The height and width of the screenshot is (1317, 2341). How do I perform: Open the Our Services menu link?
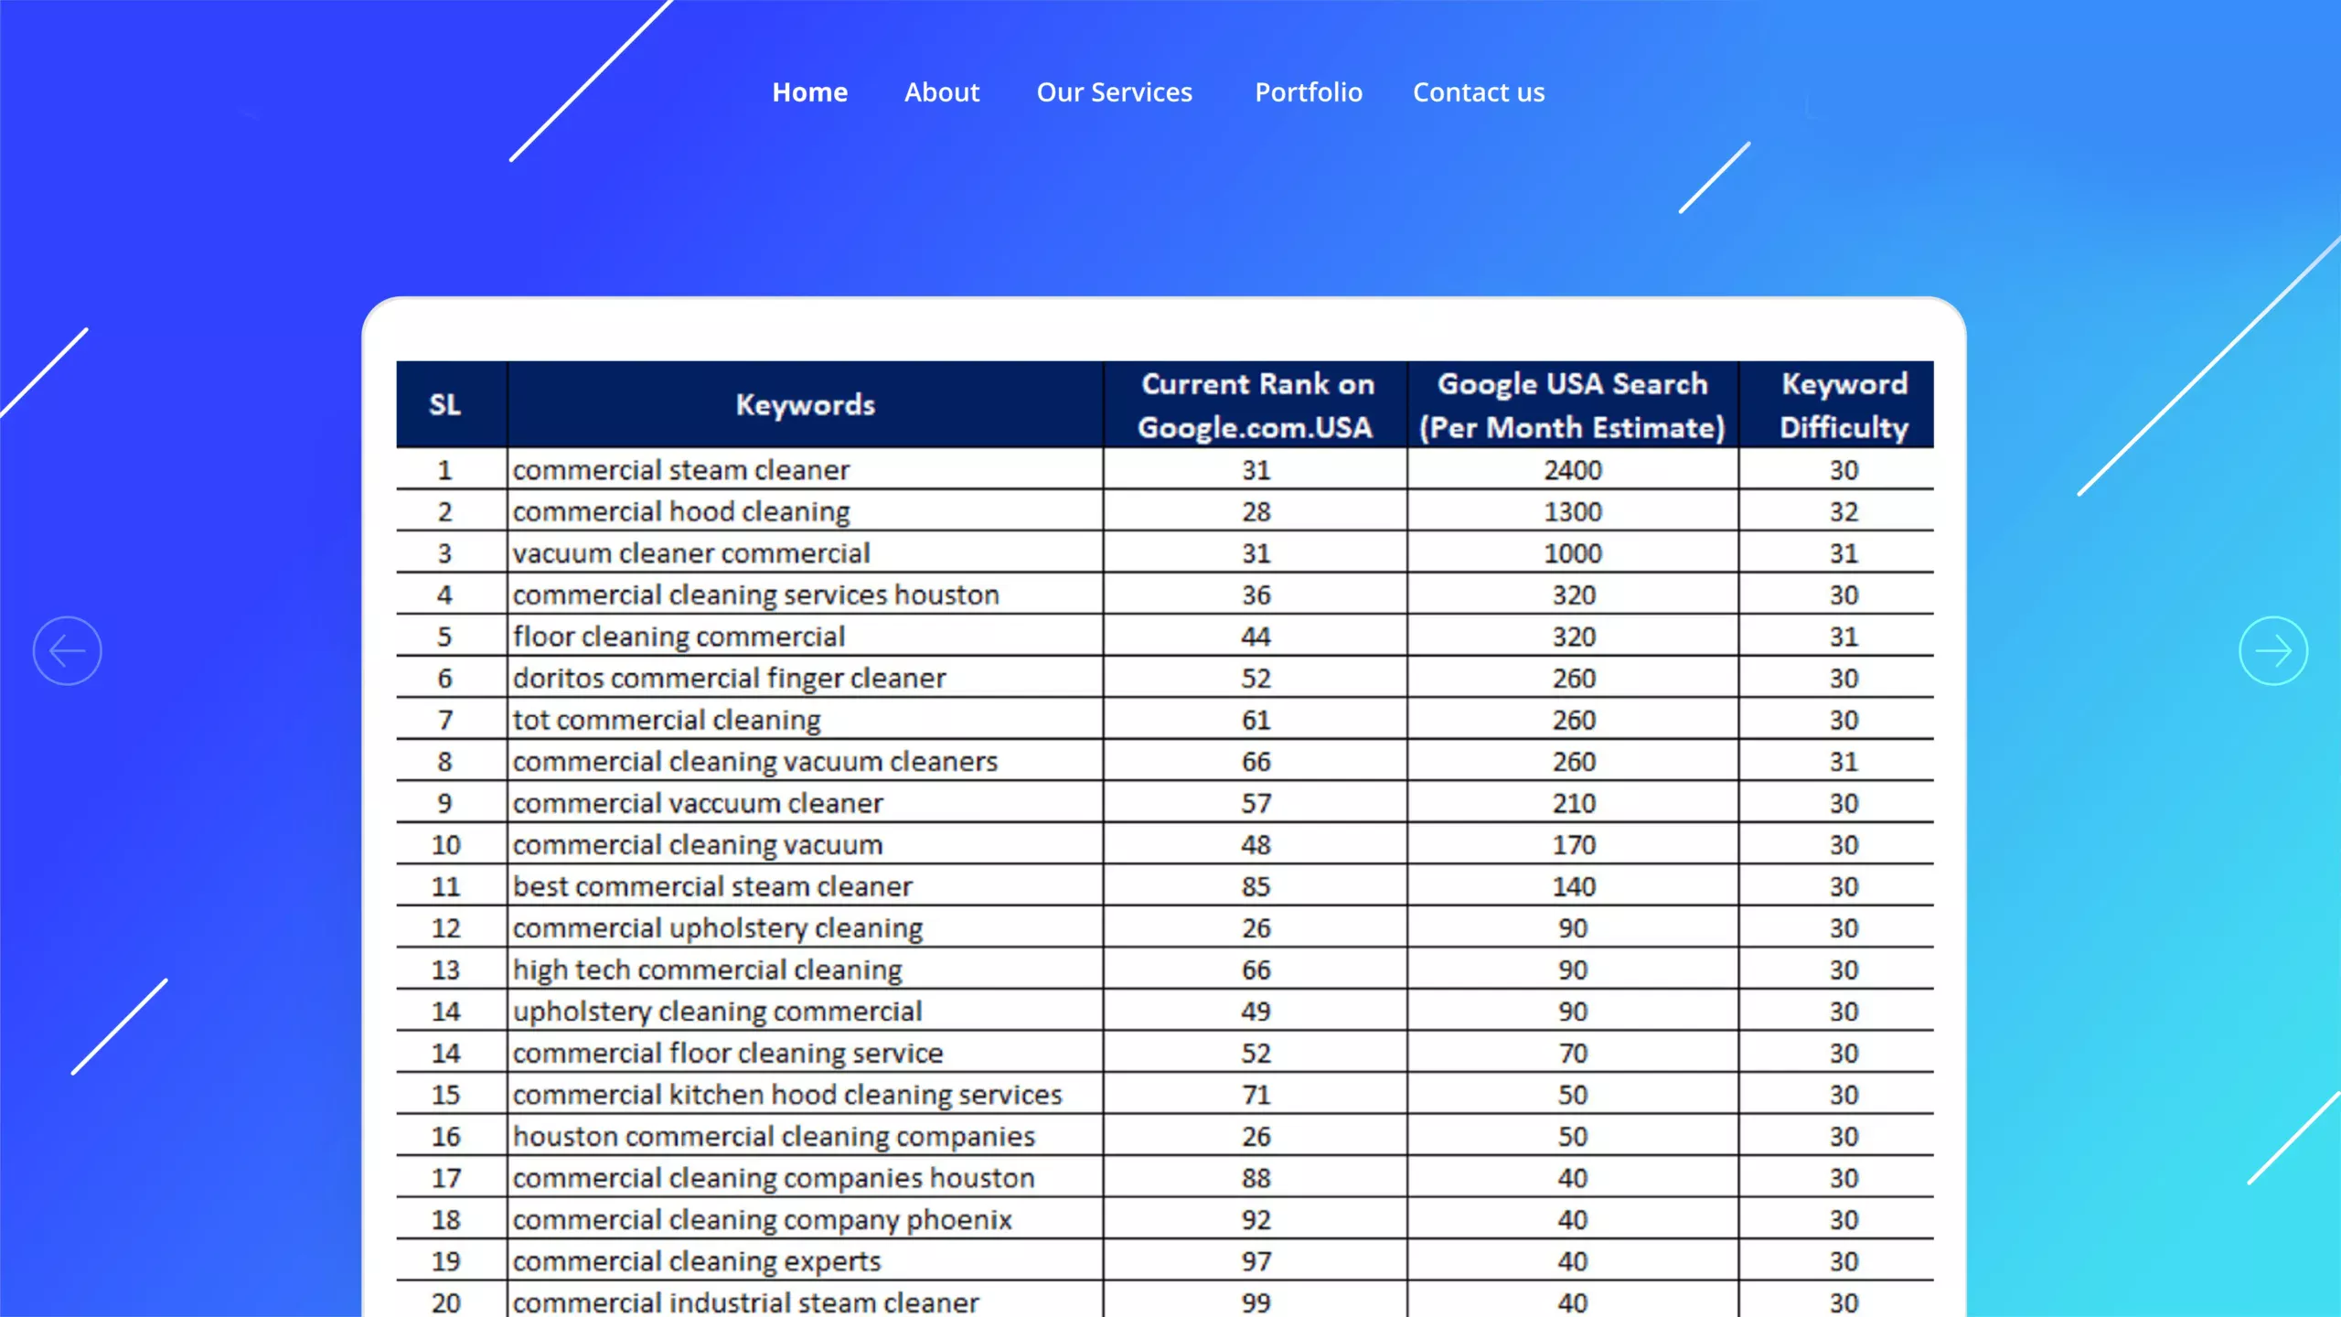point(1114,92)
